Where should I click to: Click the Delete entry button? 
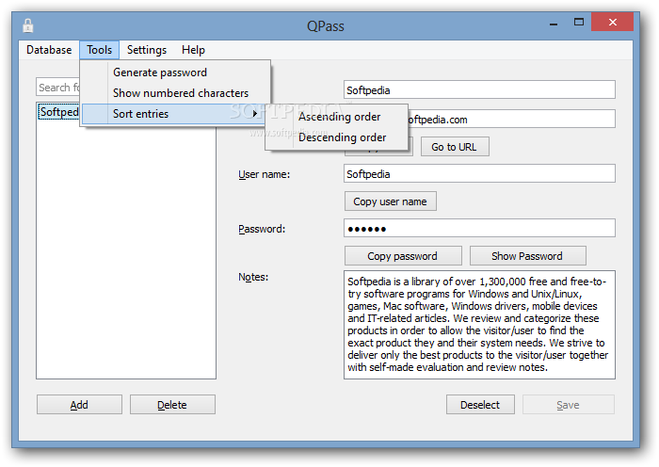tap(172, 405)
